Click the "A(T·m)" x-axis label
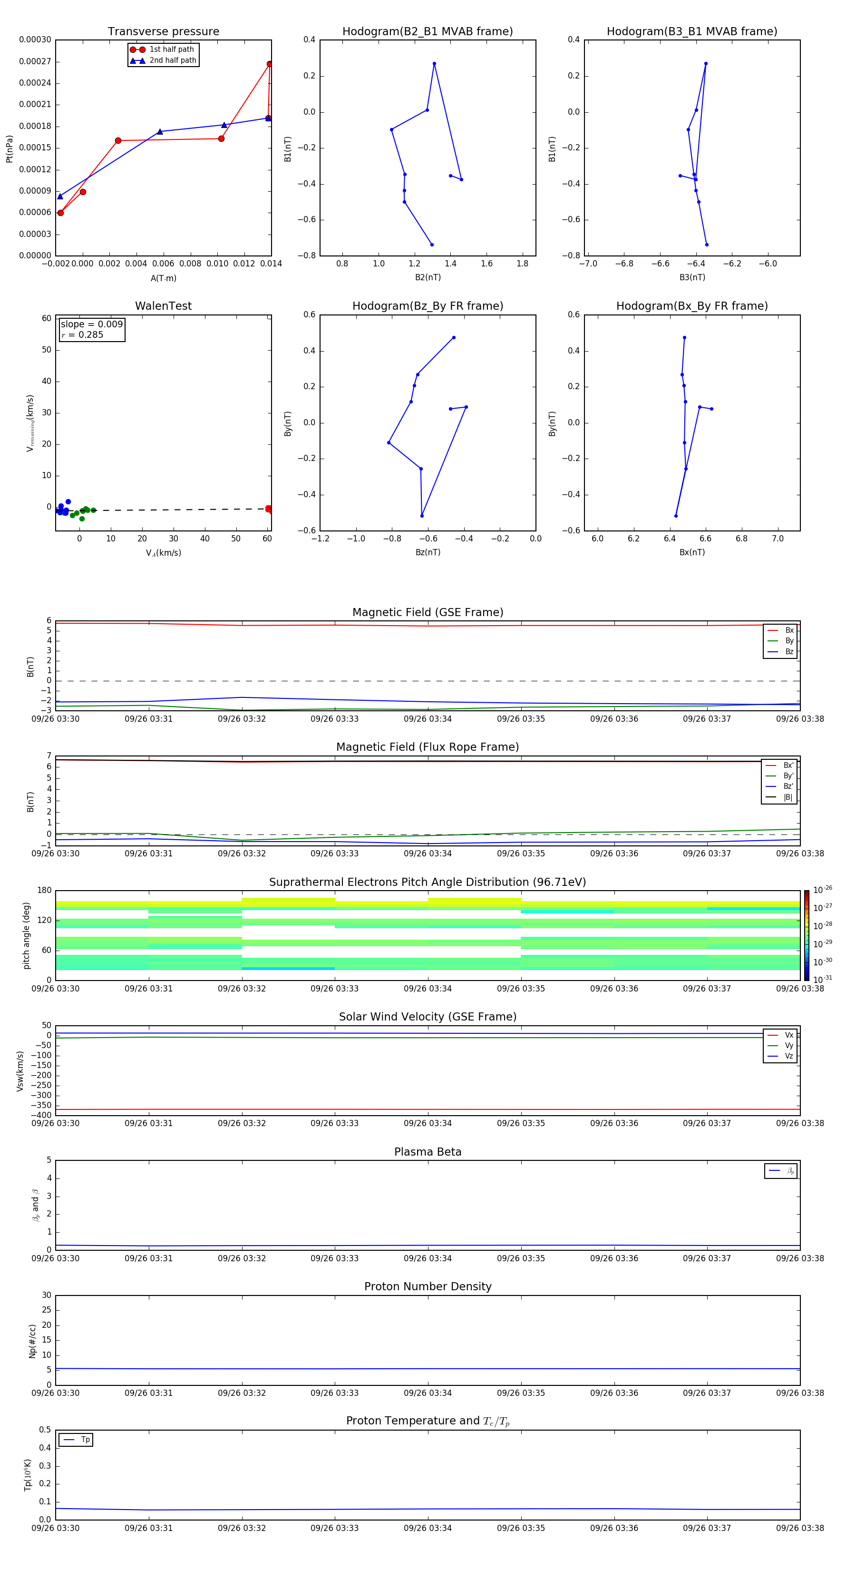 coord(163,278)
